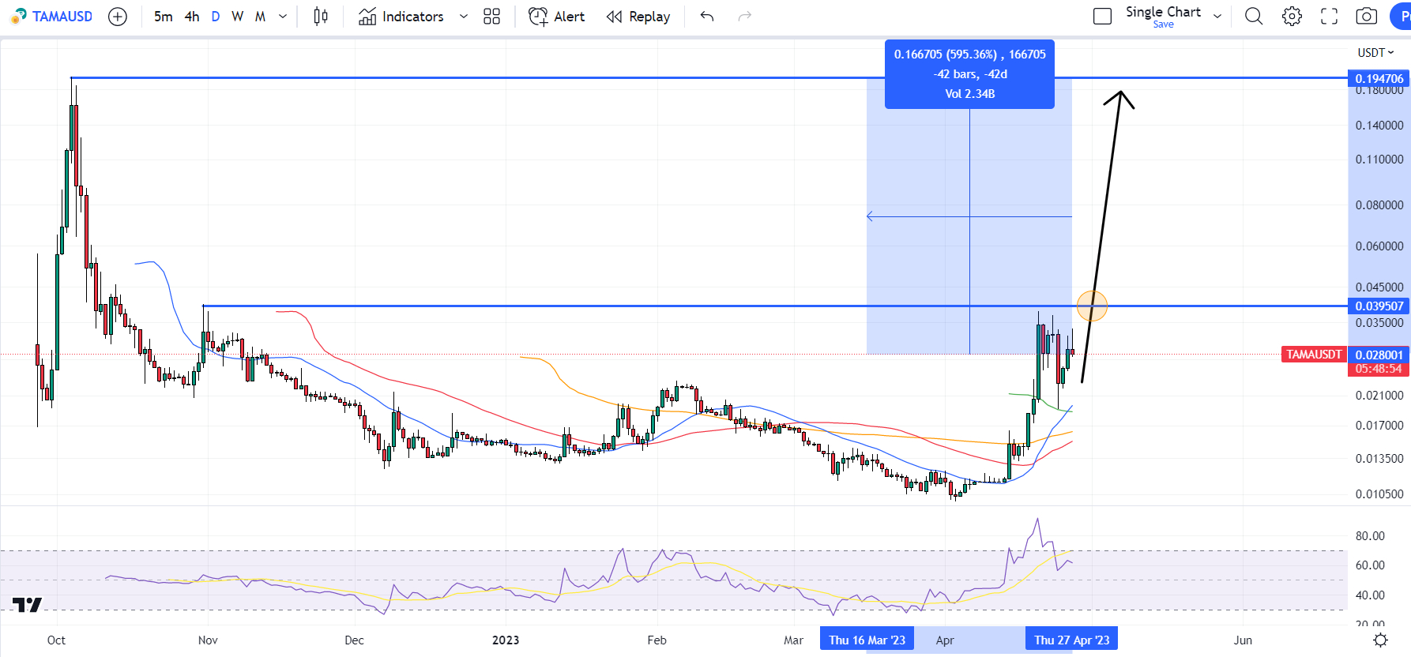The image size is (1411, 657).
Task: Expand the timeframe list chevron
Action: [283, 17]
